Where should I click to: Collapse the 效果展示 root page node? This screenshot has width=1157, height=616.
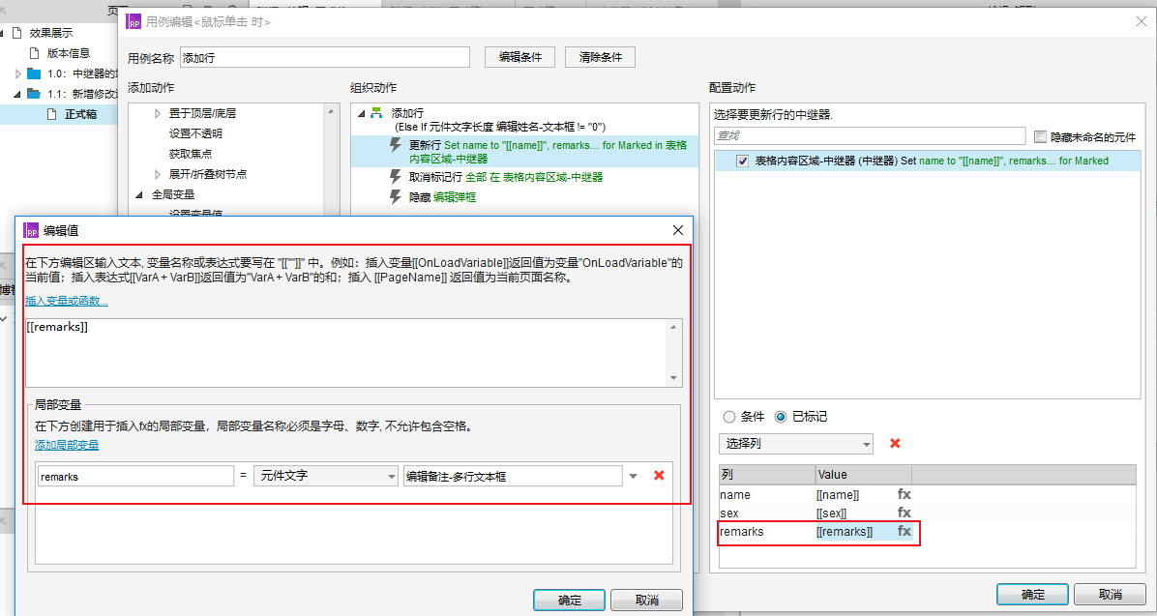[x=2, y=33]
